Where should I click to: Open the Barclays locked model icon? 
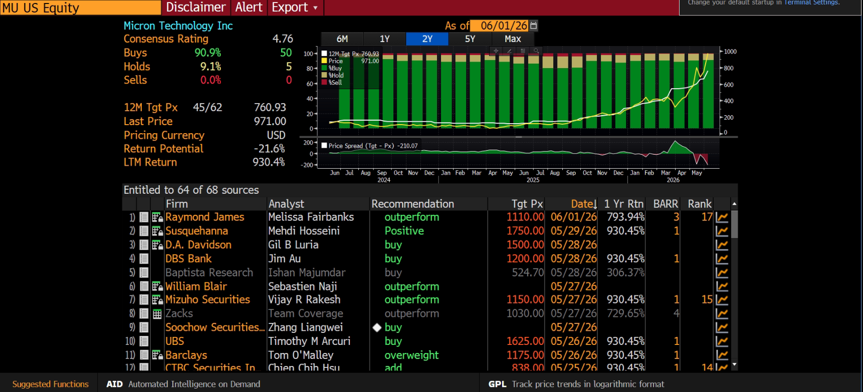157,355
